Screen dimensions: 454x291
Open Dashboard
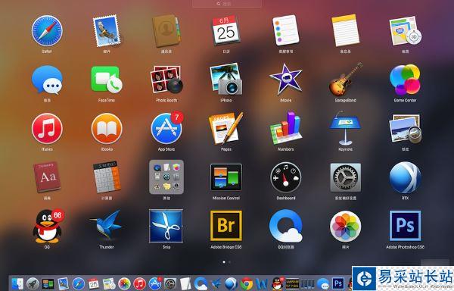pos(286,177)
